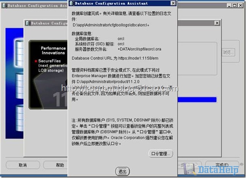246x178 pixels.
Task: Click the +DATA/orcl/spfileorcl.ora parameter file name
Action: (140, 49)
